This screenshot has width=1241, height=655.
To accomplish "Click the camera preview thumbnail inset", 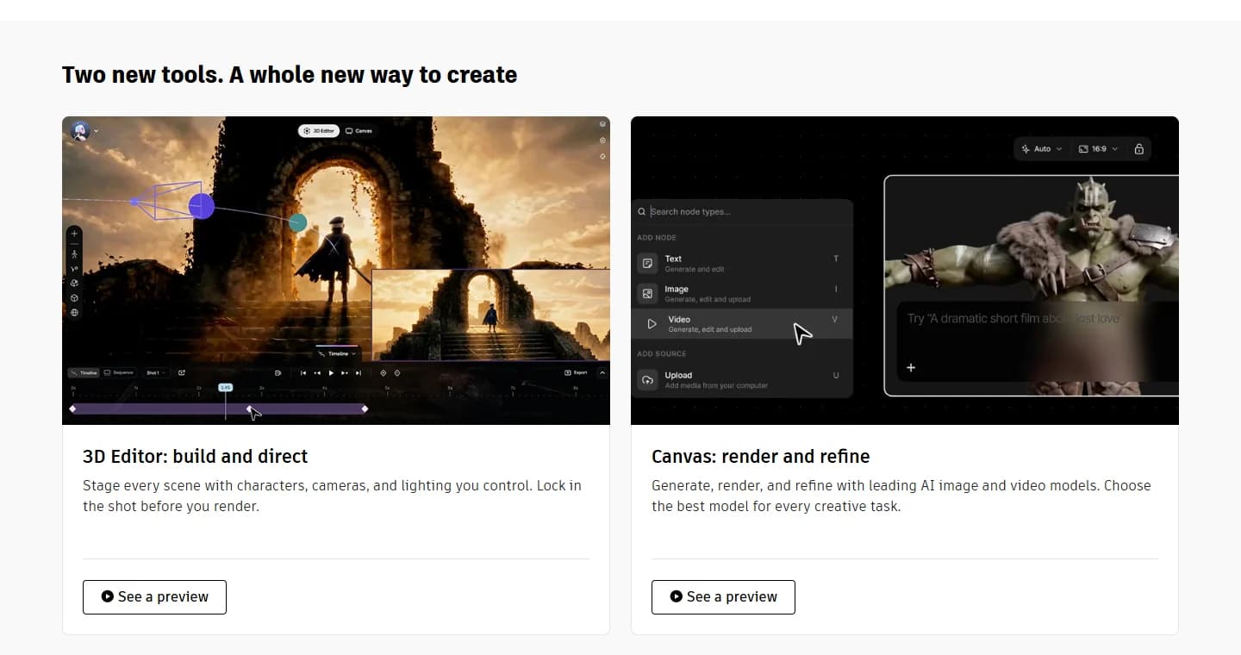I will pos(490,315).
